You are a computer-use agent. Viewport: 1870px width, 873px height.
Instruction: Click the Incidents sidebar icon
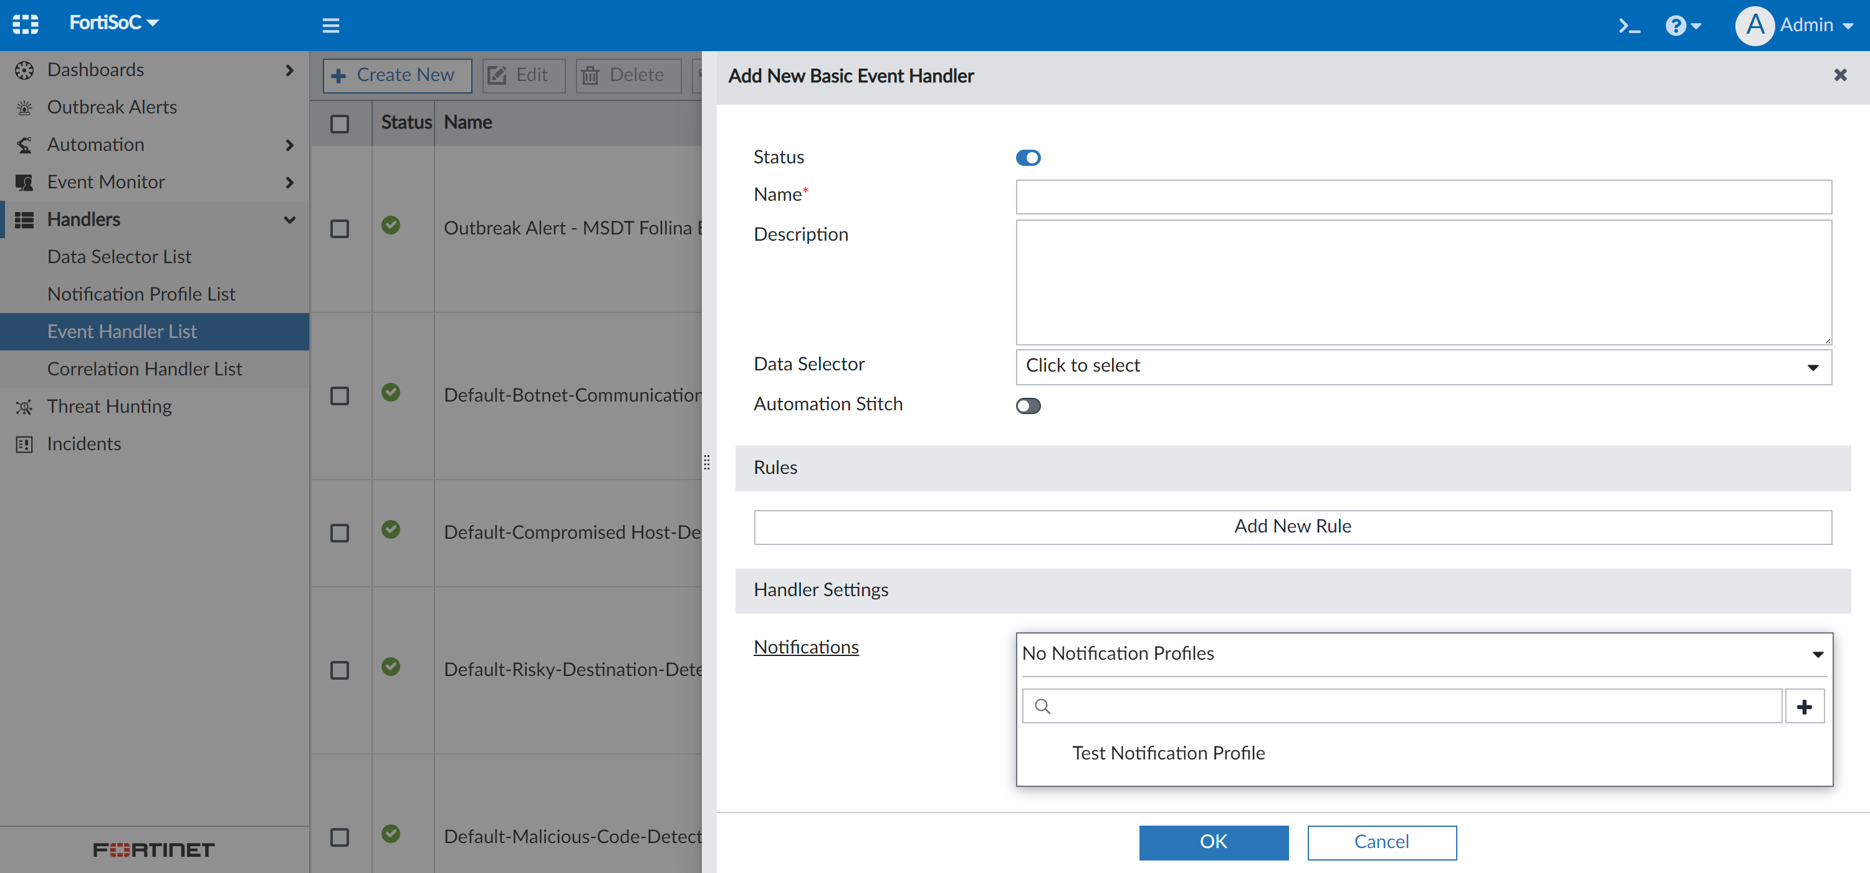click(24, 444)
